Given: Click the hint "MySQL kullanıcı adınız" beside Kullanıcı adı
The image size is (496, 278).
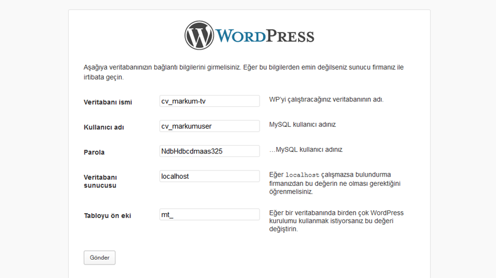Looking at the screenshot, I should point(303,125).
